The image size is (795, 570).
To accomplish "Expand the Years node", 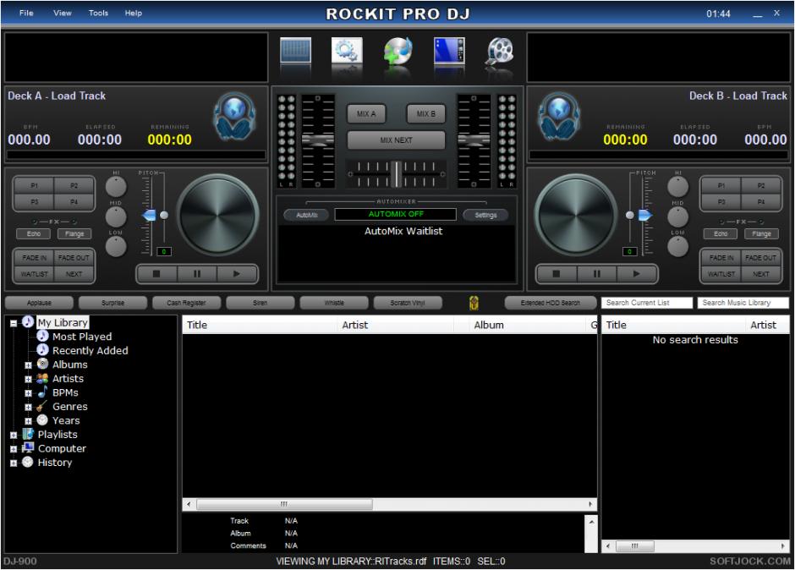I will tap(29, 421).
